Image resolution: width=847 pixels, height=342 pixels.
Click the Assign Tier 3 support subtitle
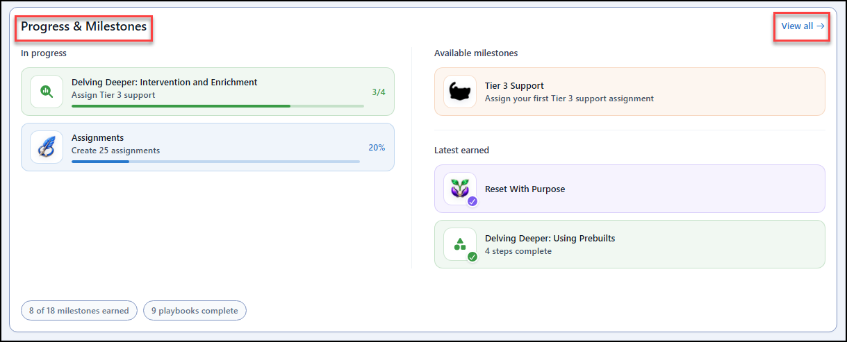tap(113, 95)
